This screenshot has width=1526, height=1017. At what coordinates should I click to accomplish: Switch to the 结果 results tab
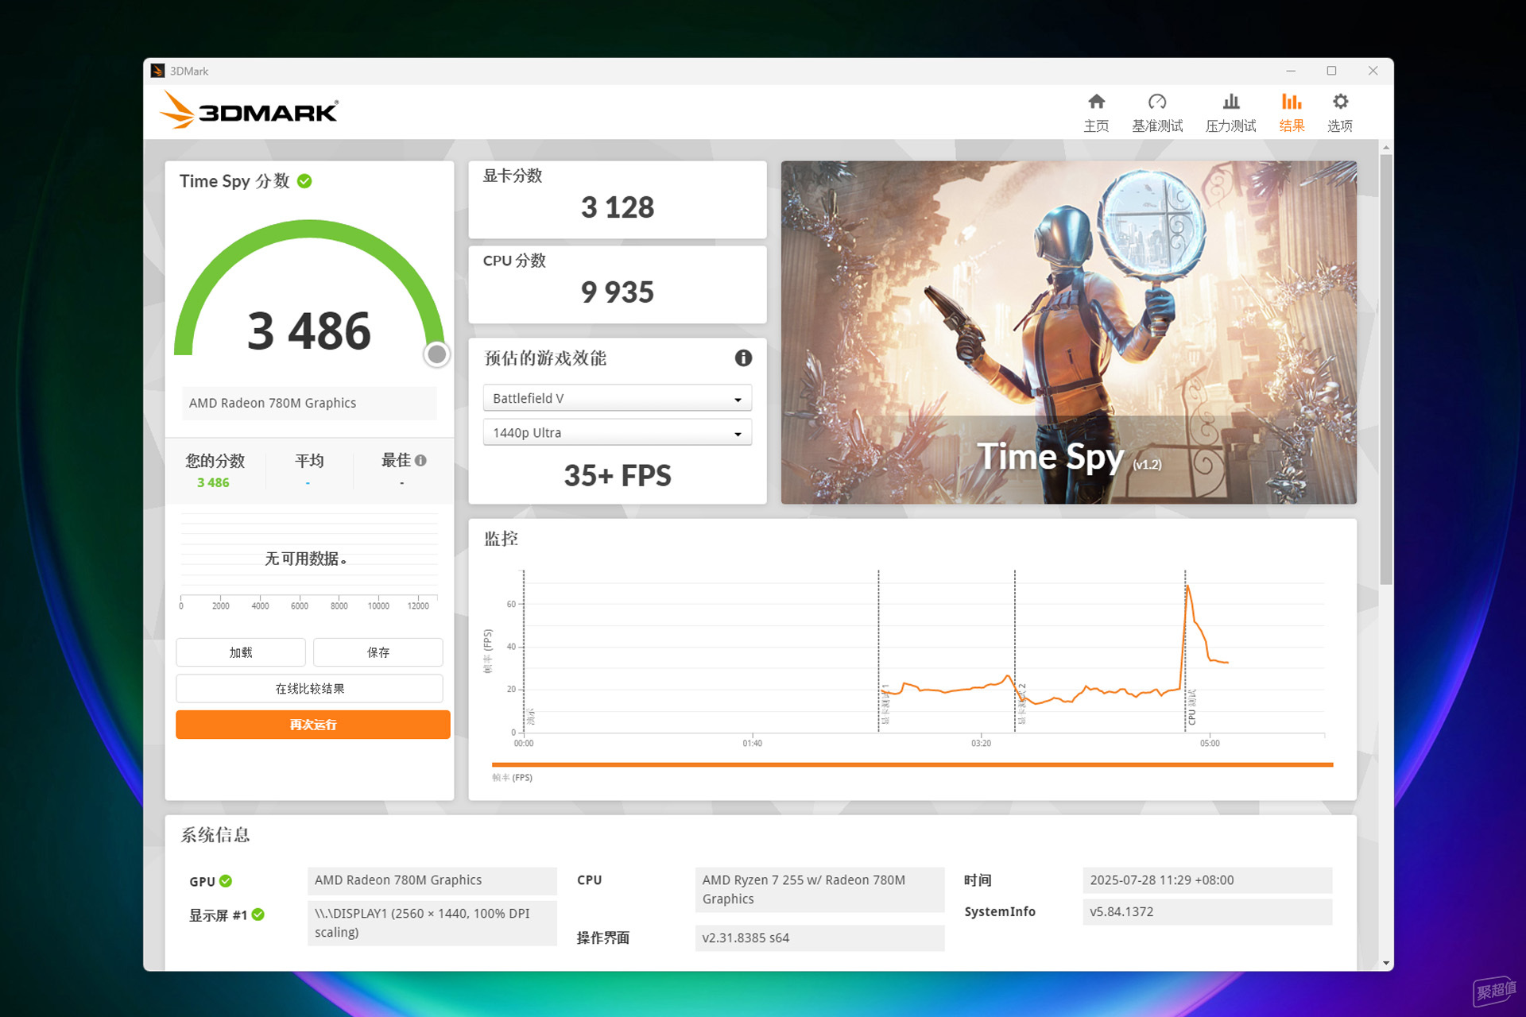[x=1292, y=112]
